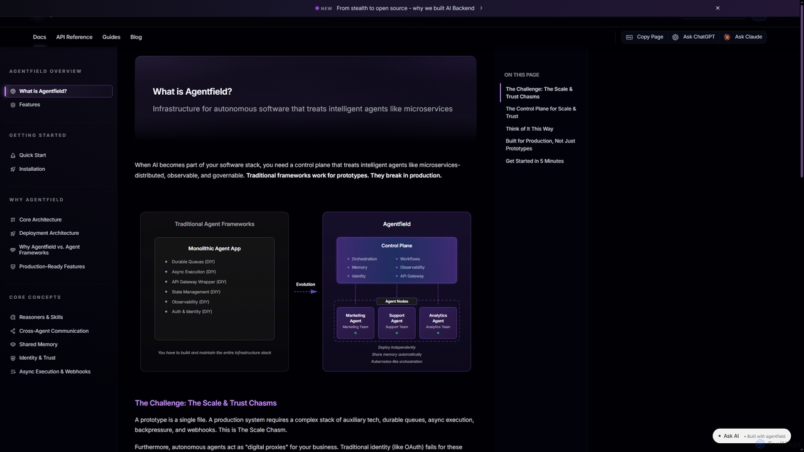This screenshot has height=452, width=804.
Task: Click the Copy Page button
Action: pos(644,37)
